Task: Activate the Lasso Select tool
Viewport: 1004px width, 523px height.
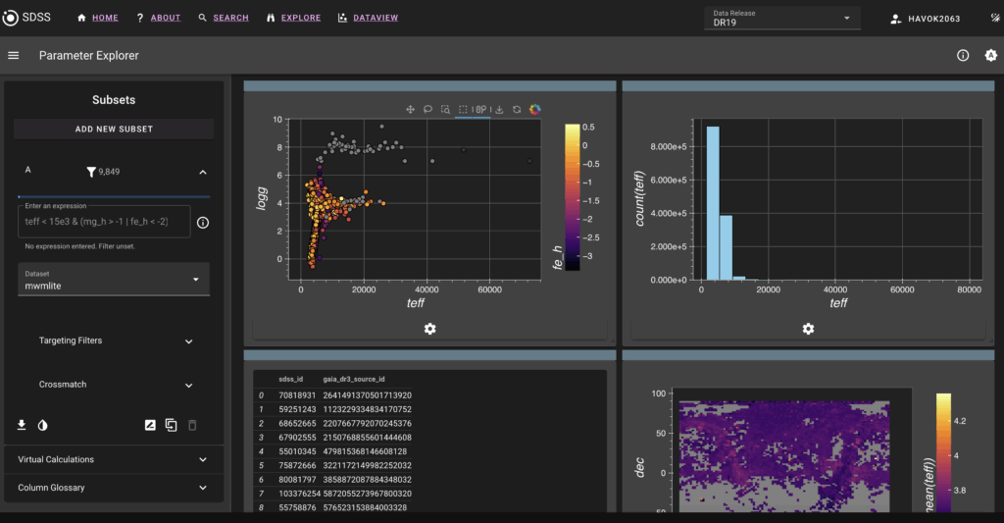Action: point(427,110)
